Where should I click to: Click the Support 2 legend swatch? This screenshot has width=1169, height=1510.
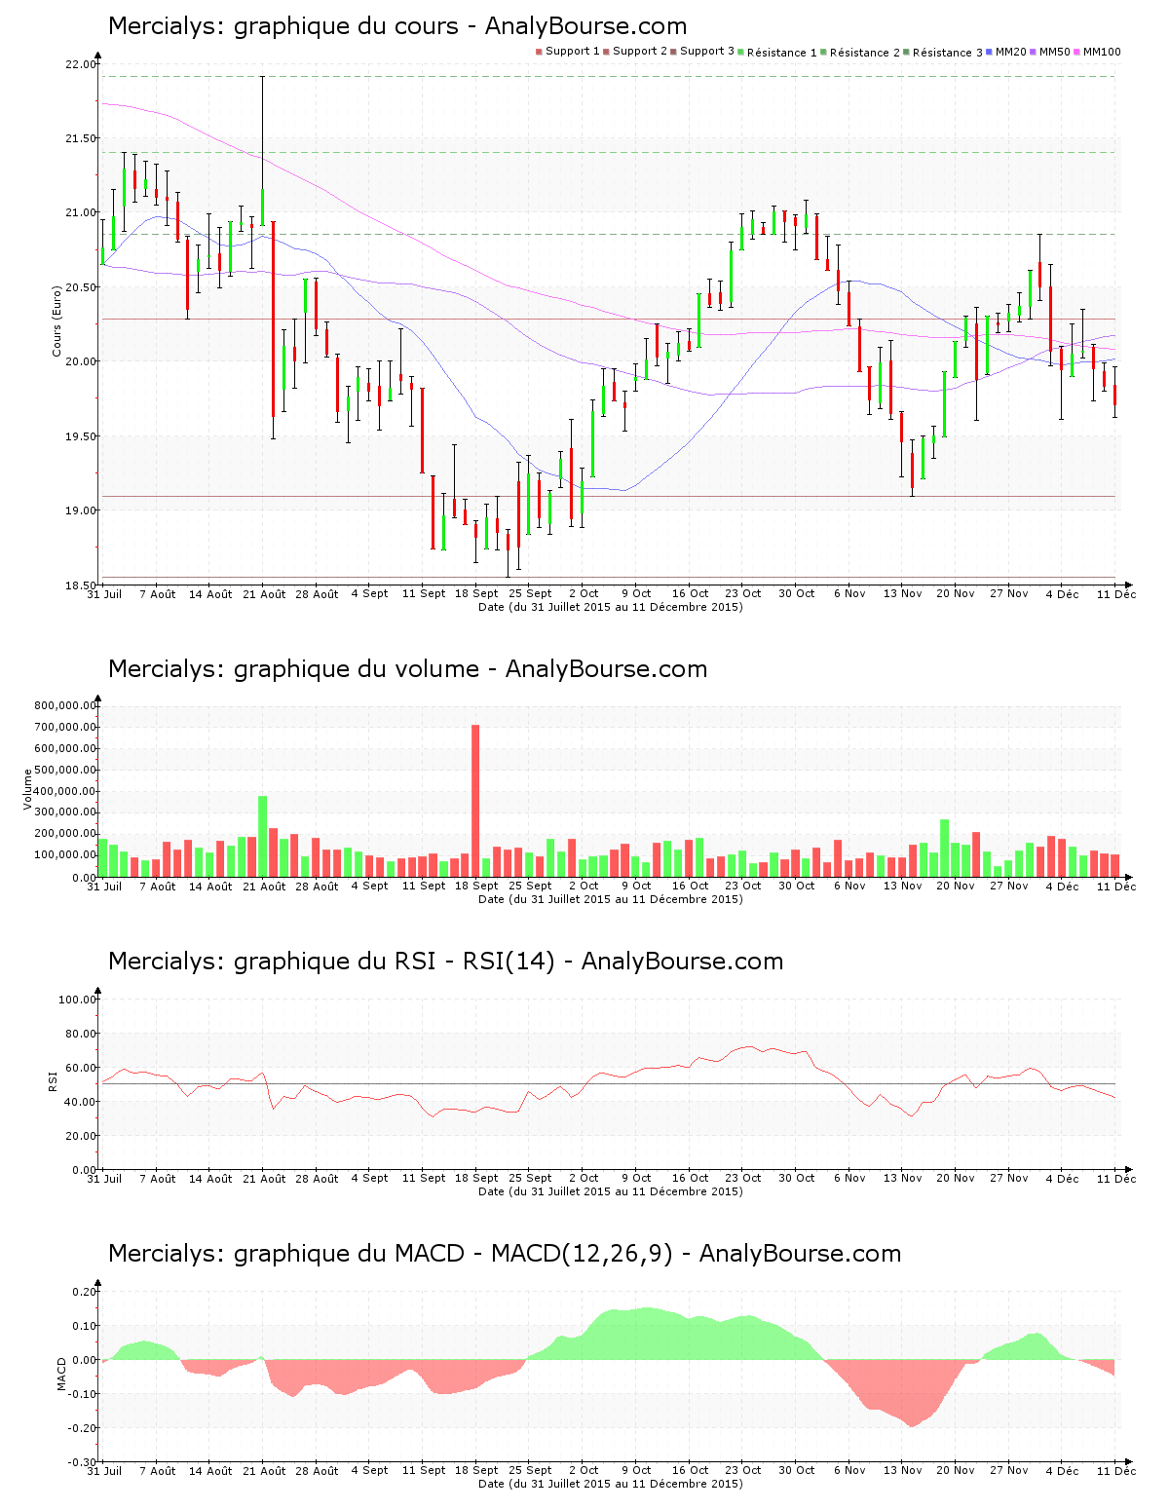click(x=606, y=52)
